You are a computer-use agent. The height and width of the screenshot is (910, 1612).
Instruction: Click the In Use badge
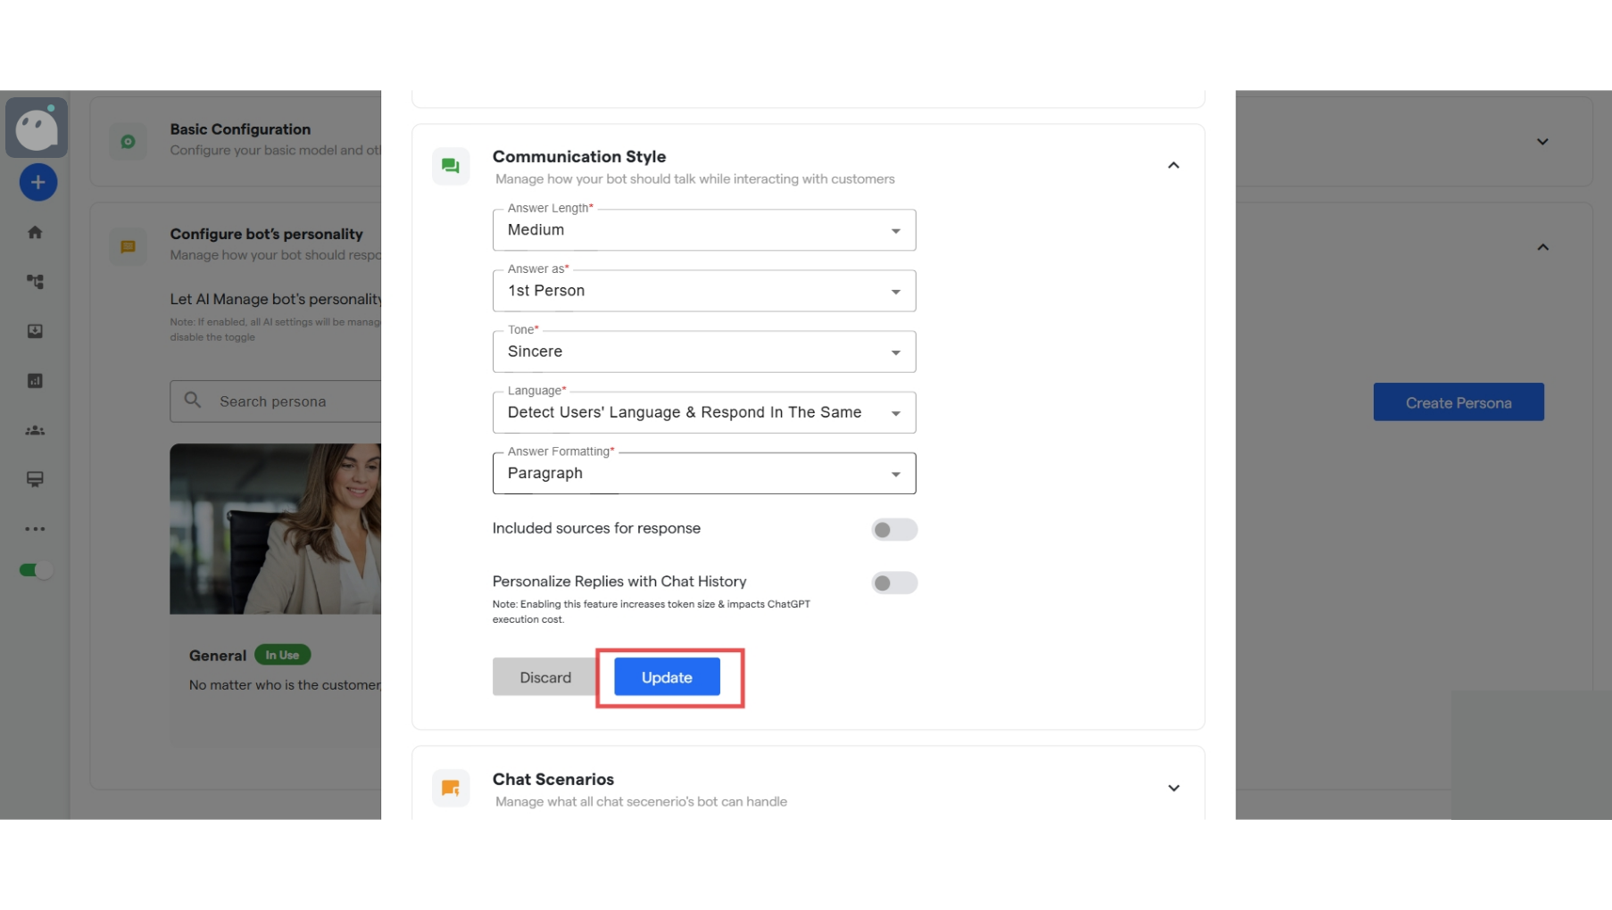[282, 655]
